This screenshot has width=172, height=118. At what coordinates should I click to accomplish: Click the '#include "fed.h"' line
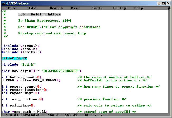(18, 65)
